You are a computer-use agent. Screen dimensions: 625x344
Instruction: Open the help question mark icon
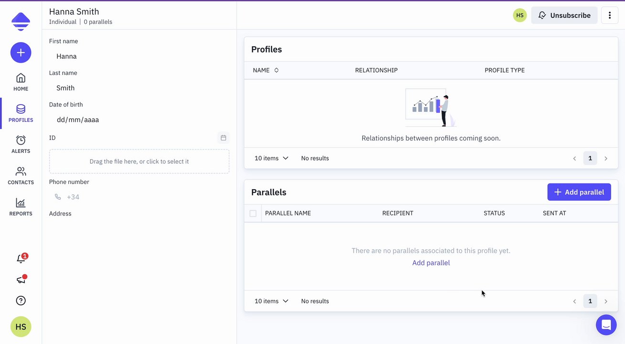pos(21,301)
